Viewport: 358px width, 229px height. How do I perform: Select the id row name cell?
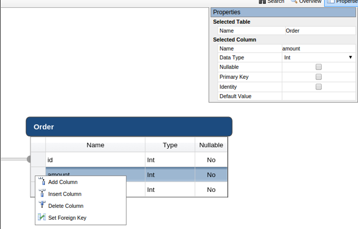95,160
